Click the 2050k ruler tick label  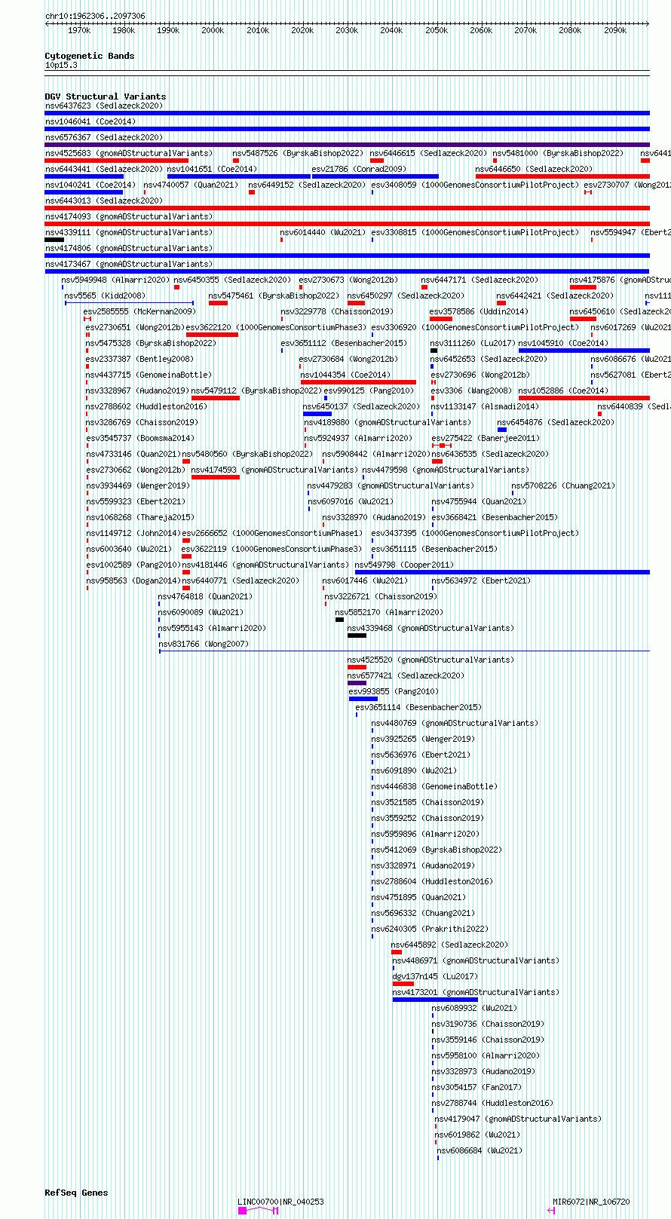click(436, 31)
